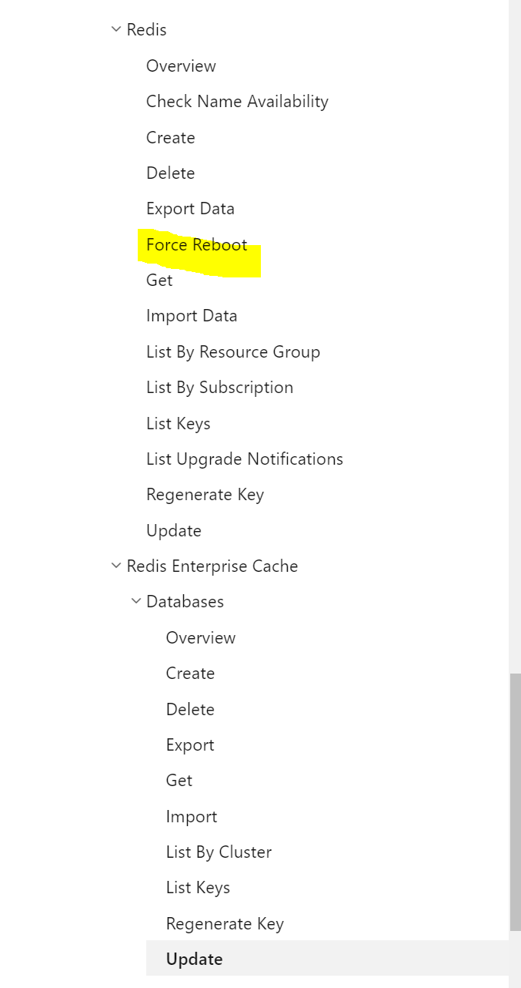Open the highlighted Force Reboot entry
The width and height of the screenshot is (521, 988).
click(x=196, y=244)
